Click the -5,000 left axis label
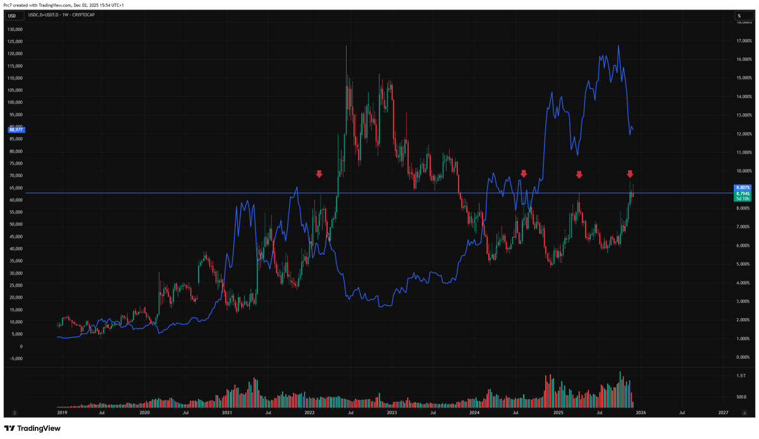The height and width of the screenshot is (439, 759). coord(15,359)
